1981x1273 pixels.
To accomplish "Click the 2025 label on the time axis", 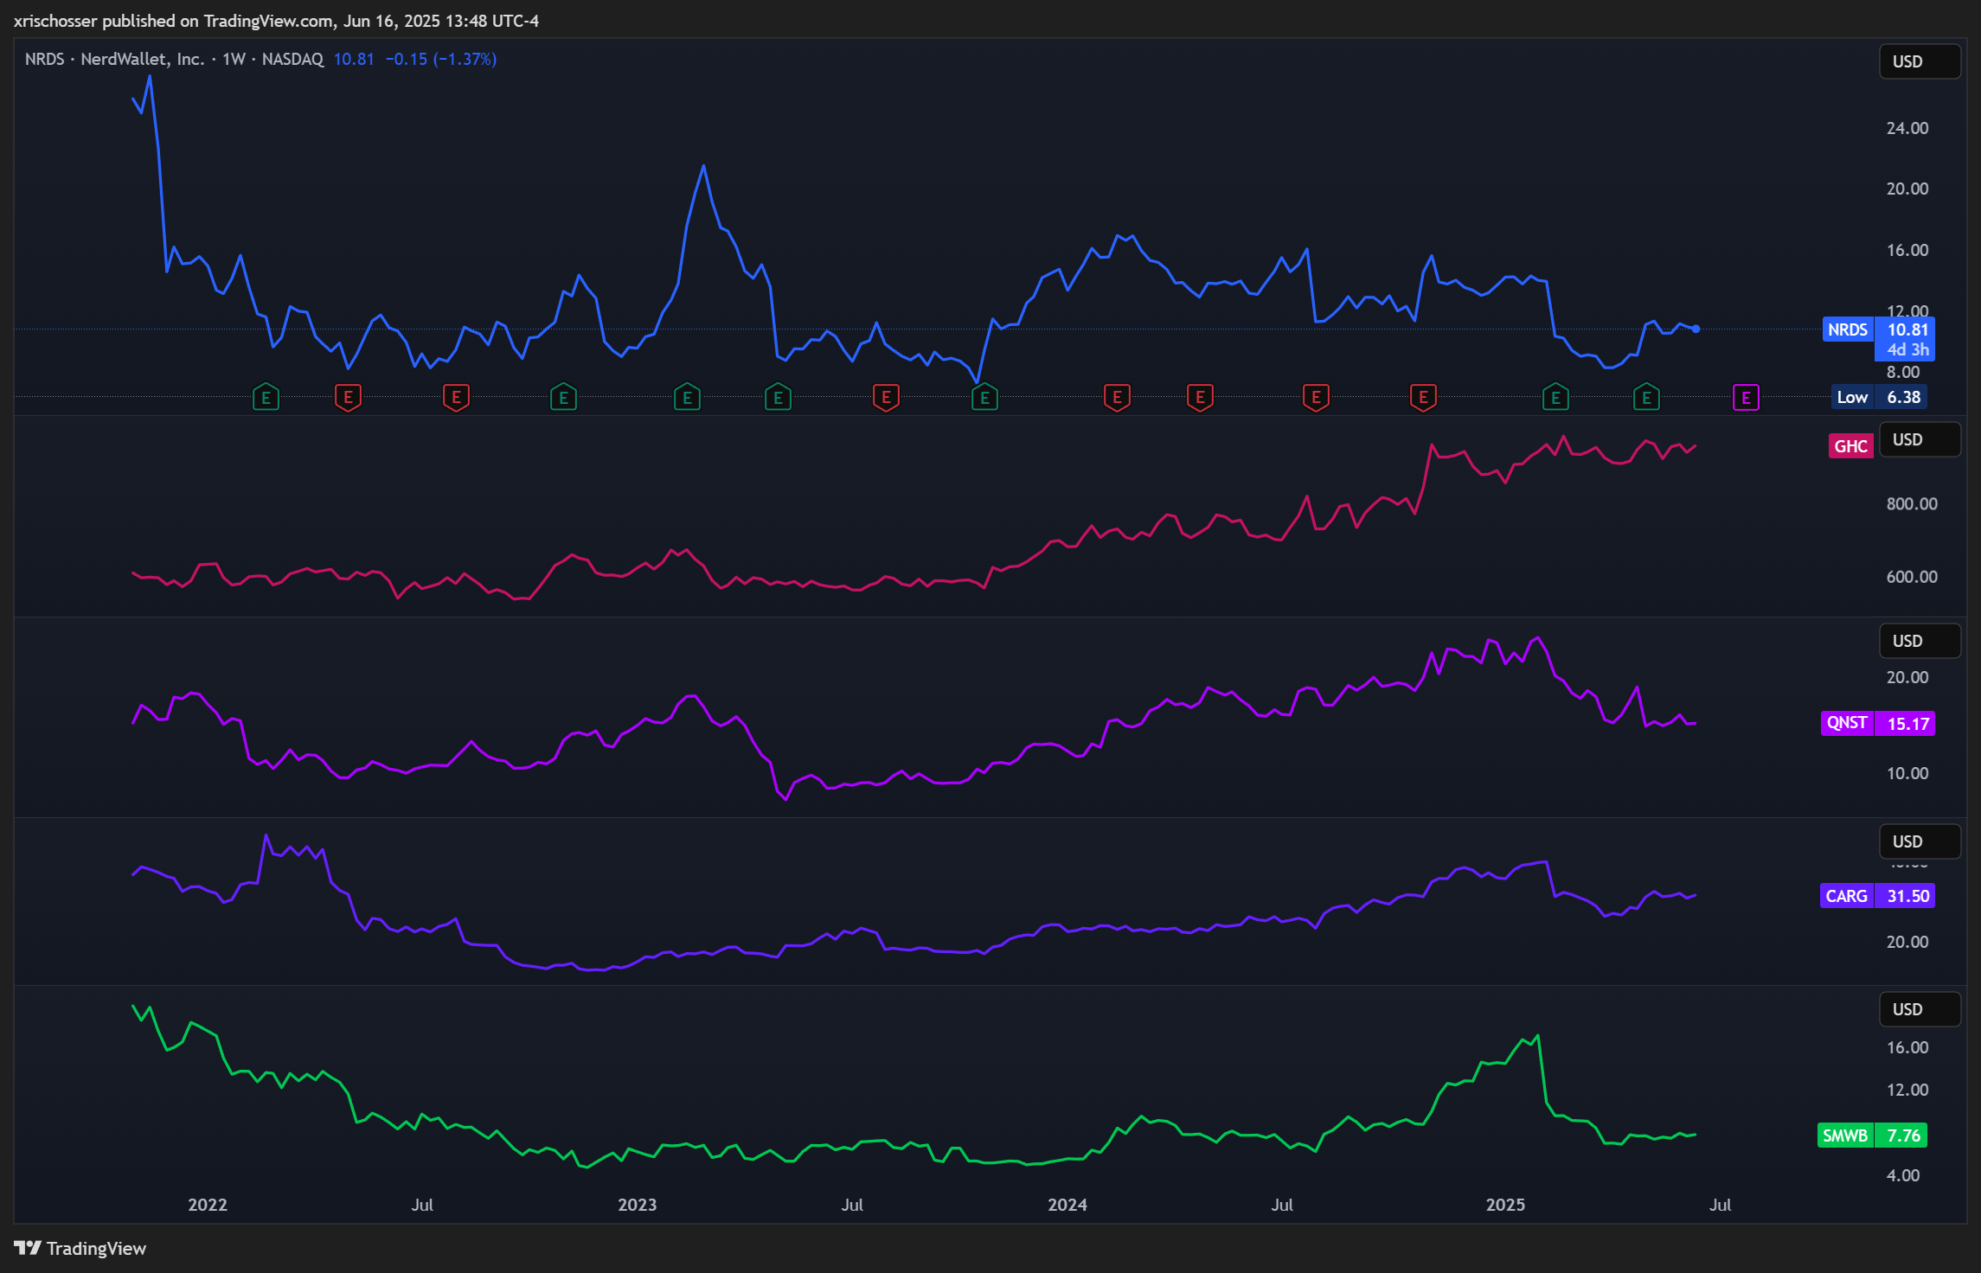I will (x=1505, y=1205).
